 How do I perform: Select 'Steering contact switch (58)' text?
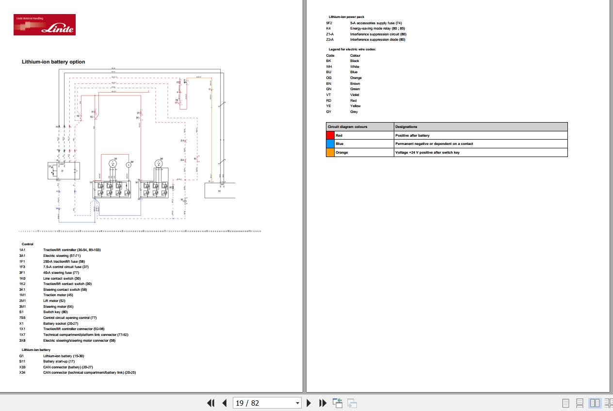pos(65,290)
